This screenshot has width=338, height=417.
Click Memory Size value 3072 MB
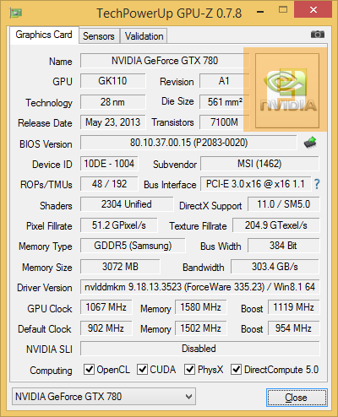click(120, 267)
